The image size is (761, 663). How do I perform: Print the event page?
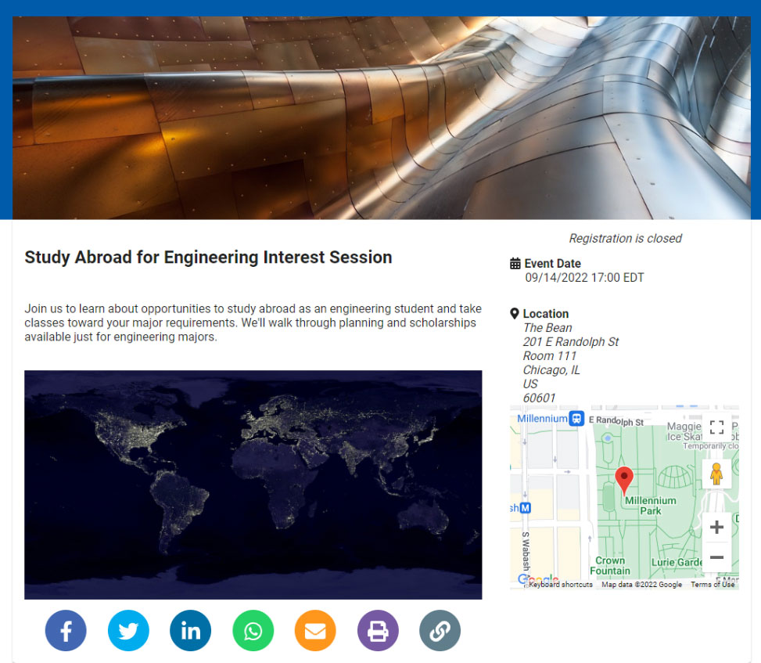tap(378, 630)
